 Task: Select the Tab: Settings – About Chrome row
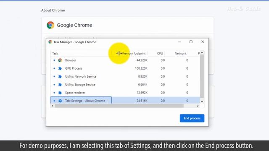point(125,100)
